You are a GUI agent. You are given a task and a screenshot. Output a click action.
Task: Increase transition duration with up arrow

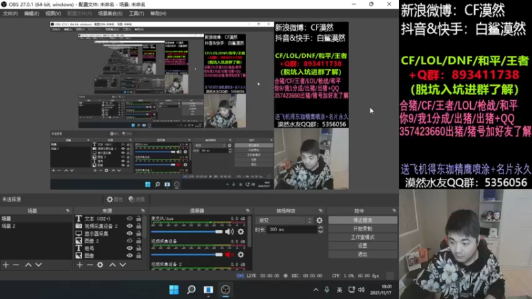point(321,228)
